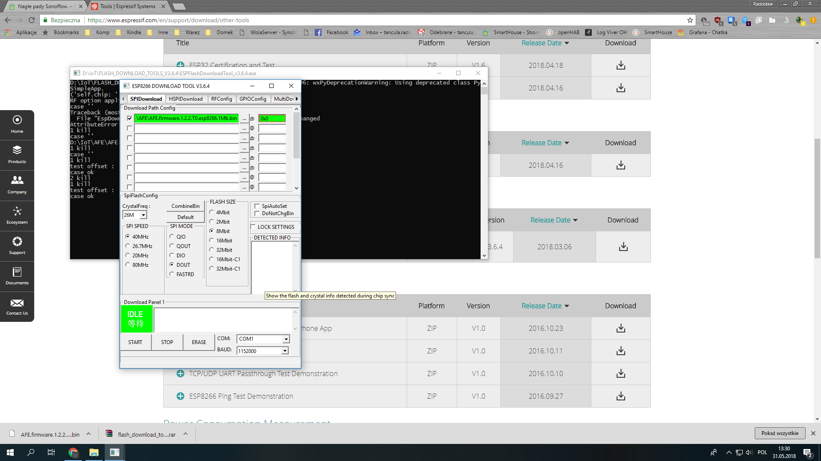The height and width of the screenshot is (461, 821).
Task: Expand ESP8266 Ping Test Demonstration row
Action: click(x=180, y=396)
